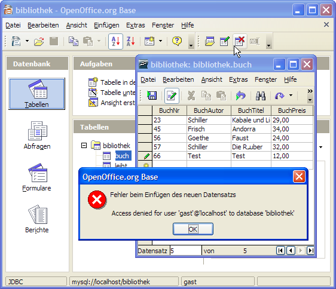Viewport: 336px width, 289px height.
Task: Click 'mysql://localhost/bibliothek' in status bar
Action: pos(111,282)
